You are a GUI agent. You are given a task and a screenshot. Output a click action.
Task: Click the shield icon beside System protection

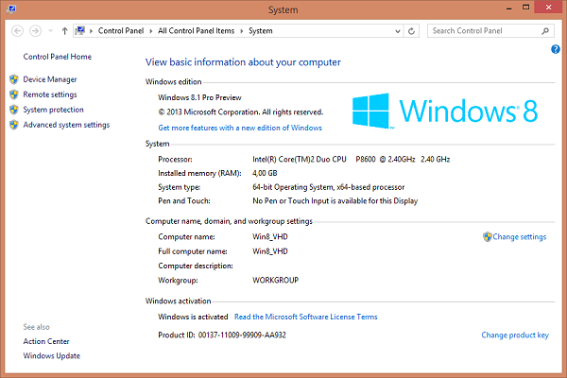(14, 110)
